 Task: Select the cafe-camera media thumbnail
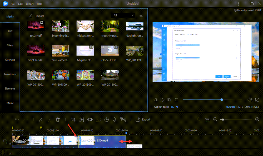coord(60,51)
